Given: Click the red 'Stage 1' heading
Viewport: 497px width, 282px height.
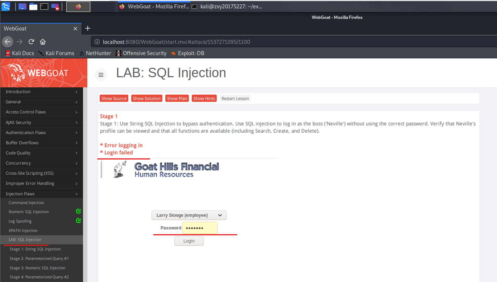Looking at the screenshot, I should coord(109,116).
